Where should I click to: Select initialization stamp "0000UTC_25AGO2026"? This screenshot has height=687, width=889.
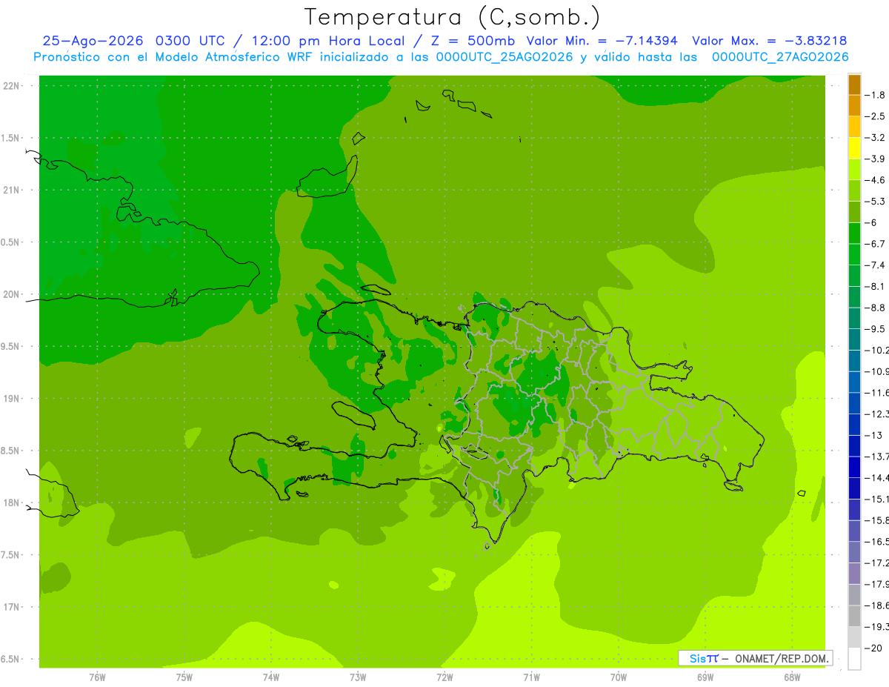tap(503, 57)
